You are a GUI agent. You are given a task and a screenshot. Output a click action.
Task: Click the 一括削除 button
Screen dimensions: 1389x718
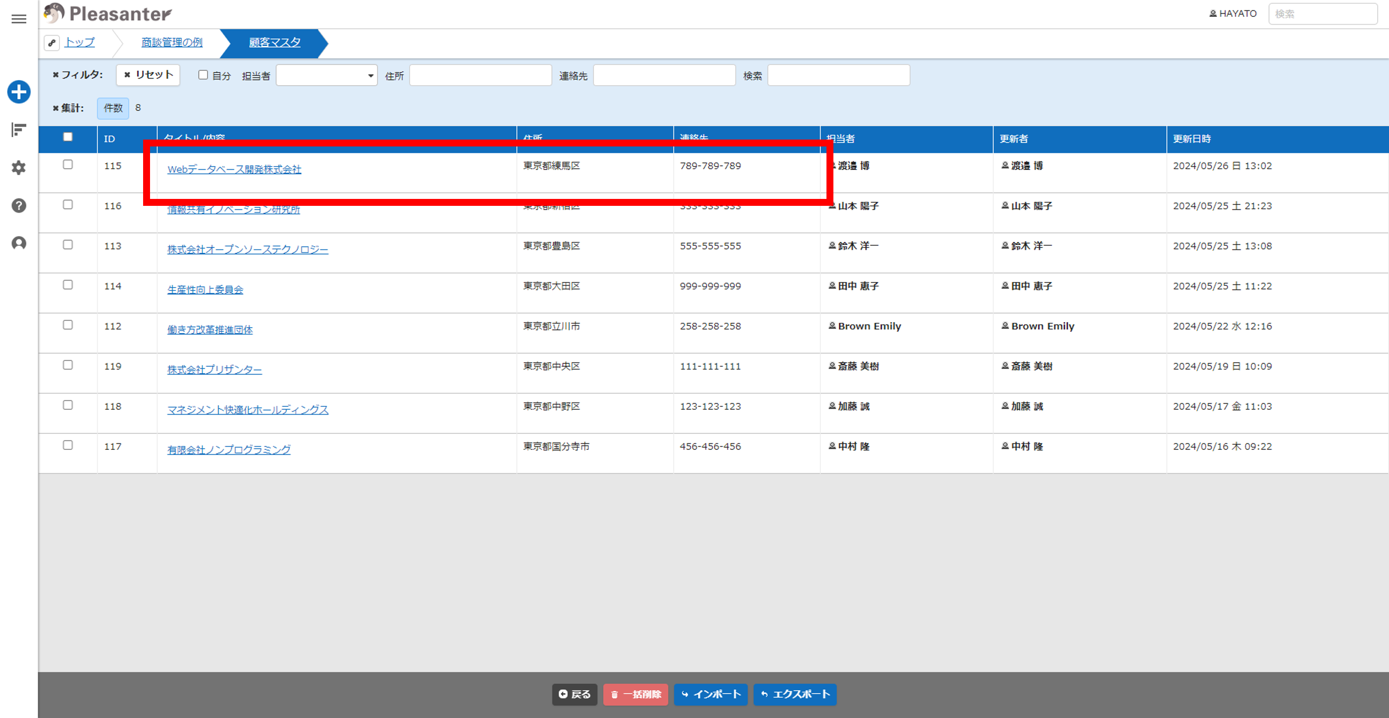point(636,694)
